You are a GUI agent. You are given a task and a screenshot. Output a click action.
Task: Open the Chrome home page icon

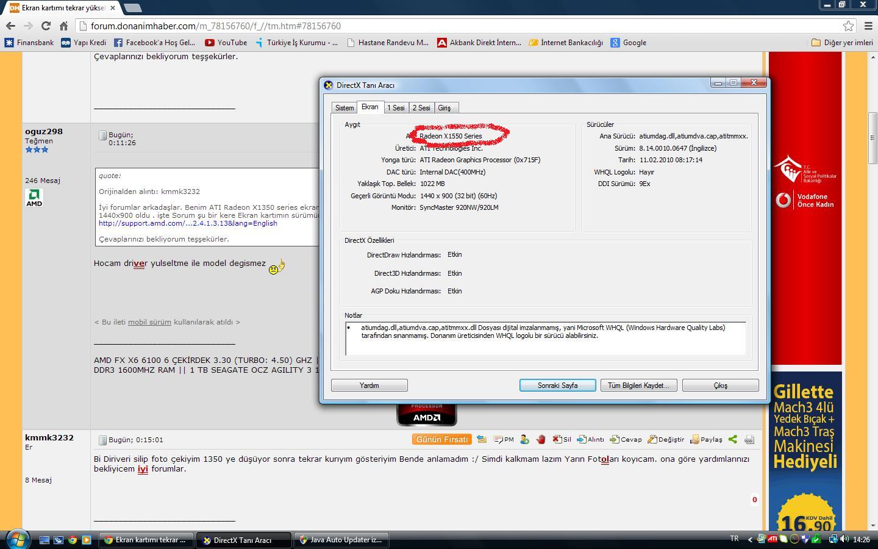(x=63, y=26)
